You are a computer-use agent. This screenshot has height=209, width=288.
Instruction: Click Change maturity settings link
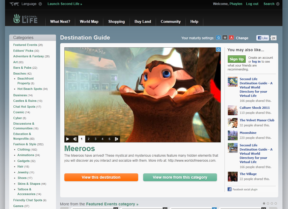242,38
